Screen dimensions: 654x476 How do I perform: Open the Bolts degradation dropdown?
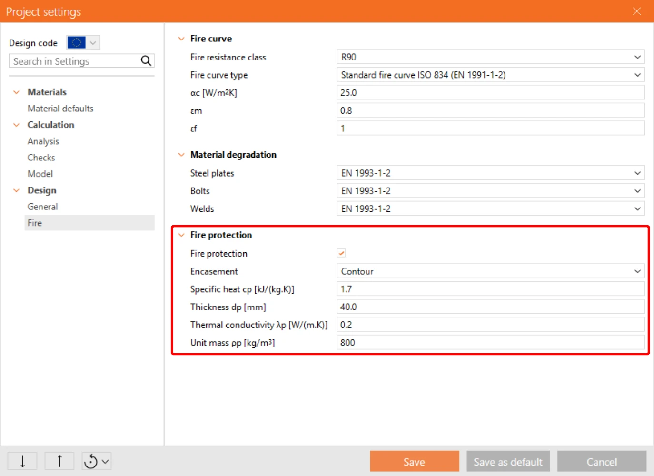point(491,191)
